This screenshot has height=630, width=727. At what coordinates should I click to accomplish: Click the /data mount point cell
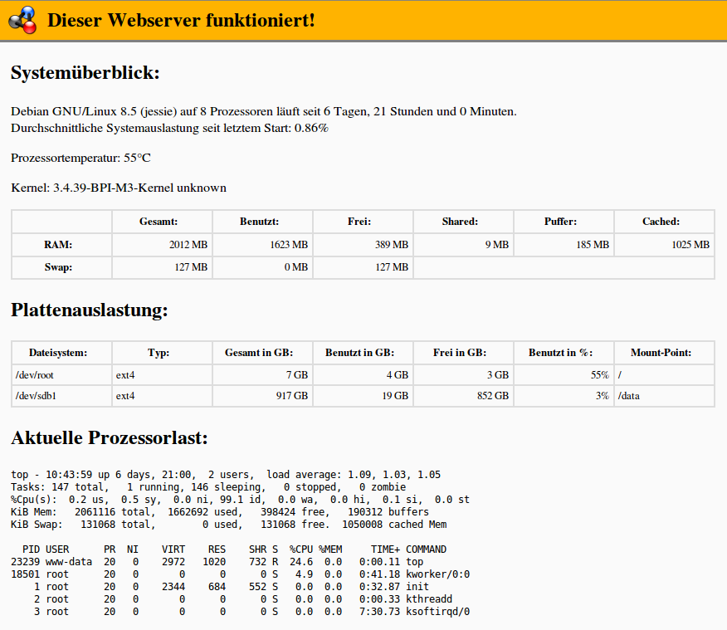(x=628, y=396)
